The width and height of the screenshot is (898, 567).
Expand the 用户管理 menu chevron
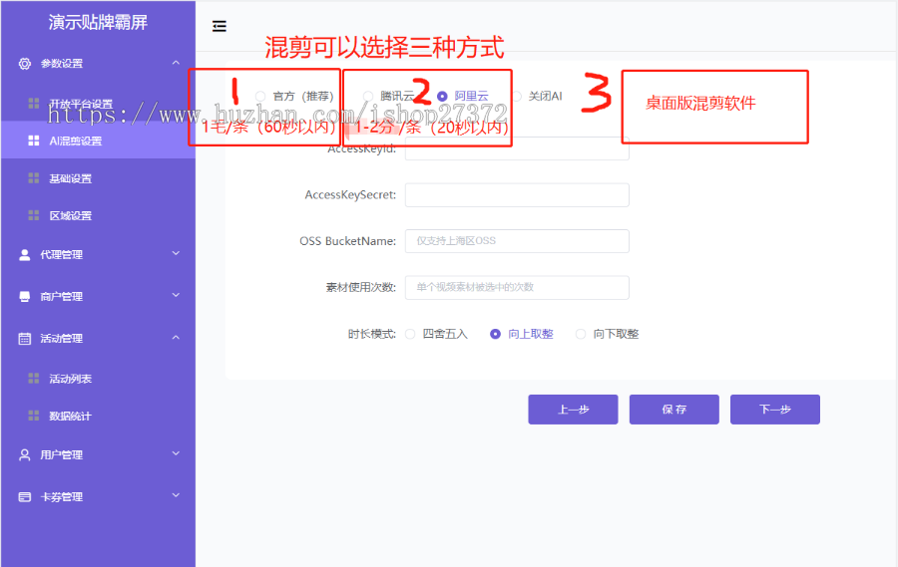coord(176,453)
